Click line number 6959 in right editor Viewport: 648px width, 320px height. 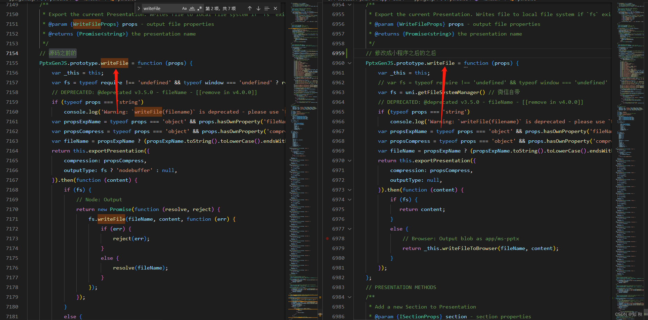pos(338,53)
